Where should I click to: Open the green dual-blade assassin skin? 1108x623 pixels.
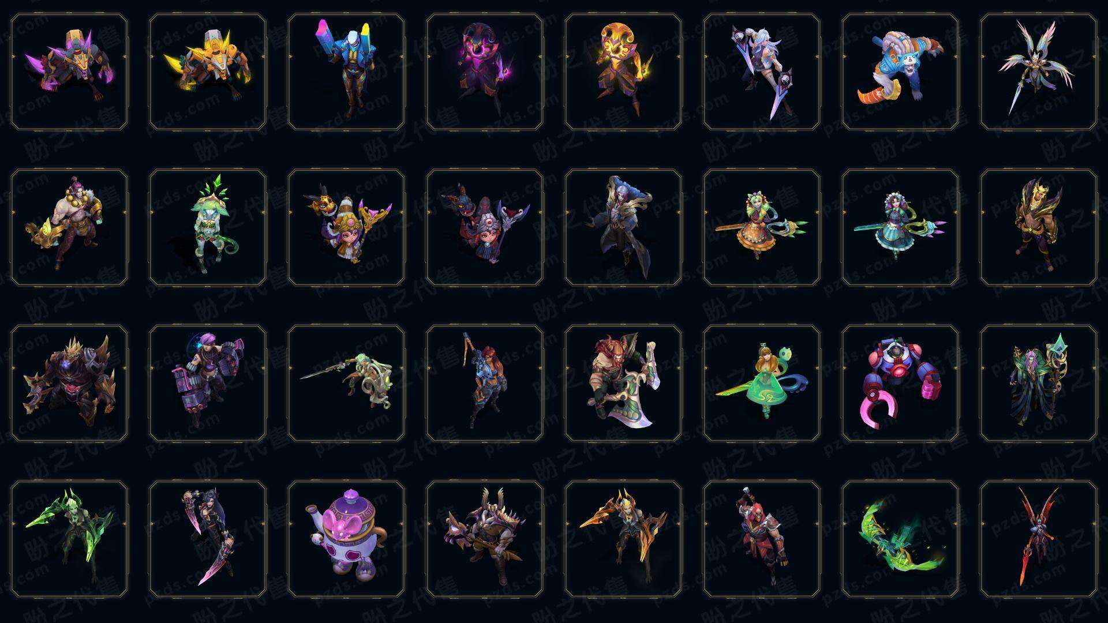coord(69,539)
